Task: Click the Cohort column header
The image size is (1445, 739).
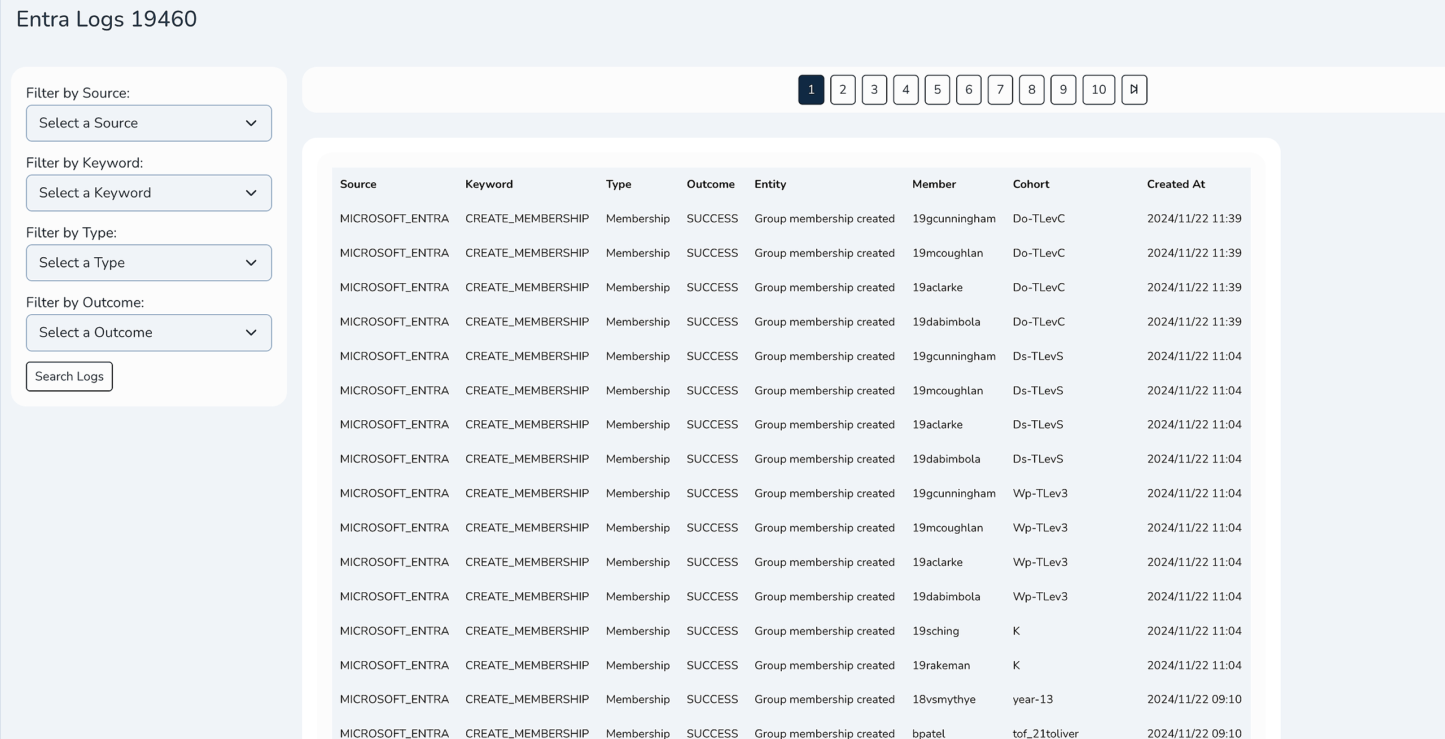Action: 1030,184
